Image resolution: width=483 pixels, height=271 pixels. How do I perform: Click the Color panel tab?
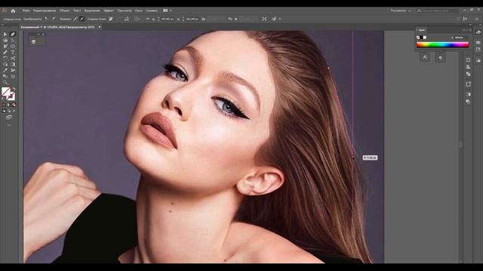pos(422,30)
